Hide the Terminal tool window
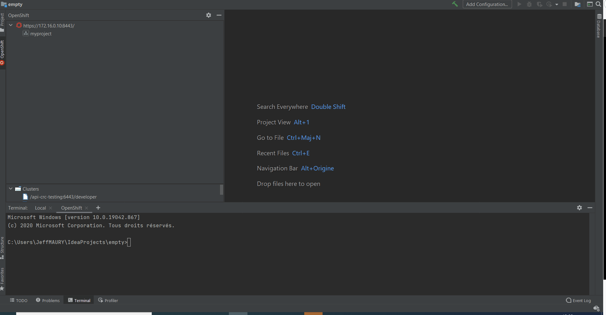 (590, 208)
